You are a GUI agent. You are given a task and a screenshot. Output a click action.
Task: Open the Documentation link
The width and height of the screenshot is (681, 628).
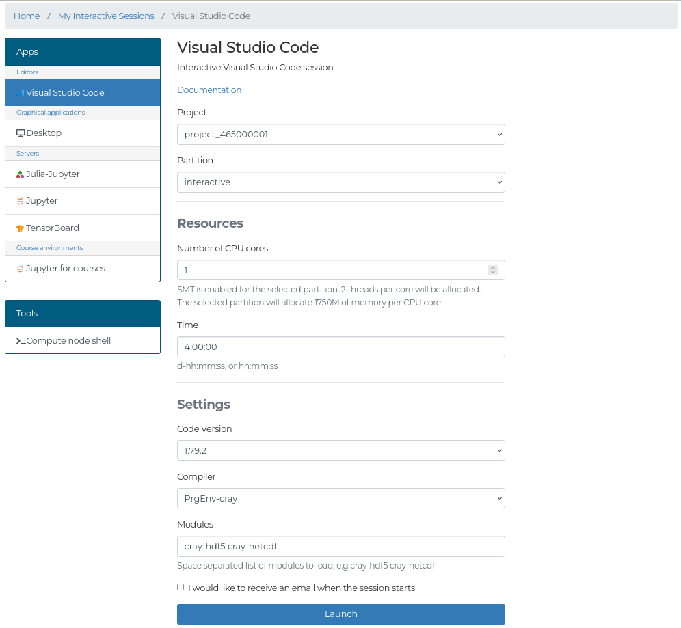click(209, 90)
